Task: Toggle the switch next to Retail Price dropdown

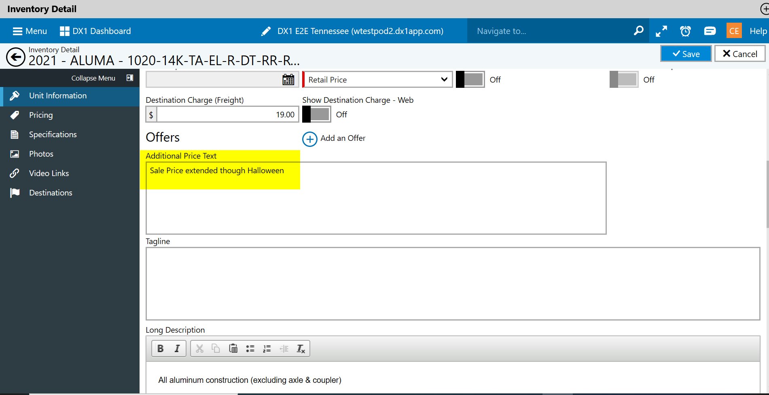Action: coord(470,80)
